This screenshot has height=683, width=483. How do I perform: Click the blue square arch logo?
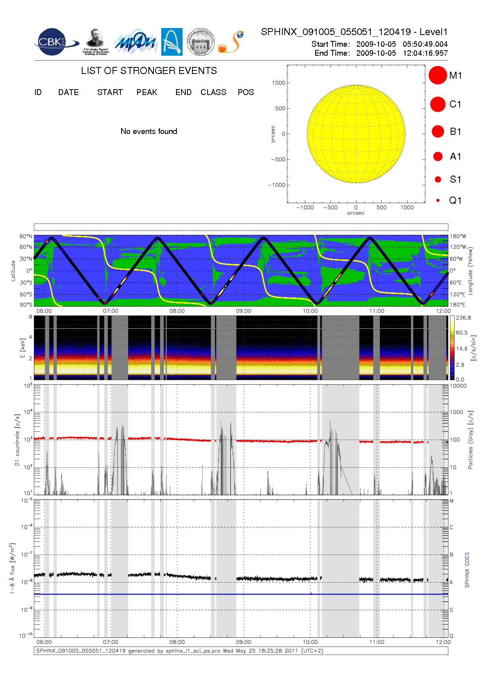tap(172, 42)
